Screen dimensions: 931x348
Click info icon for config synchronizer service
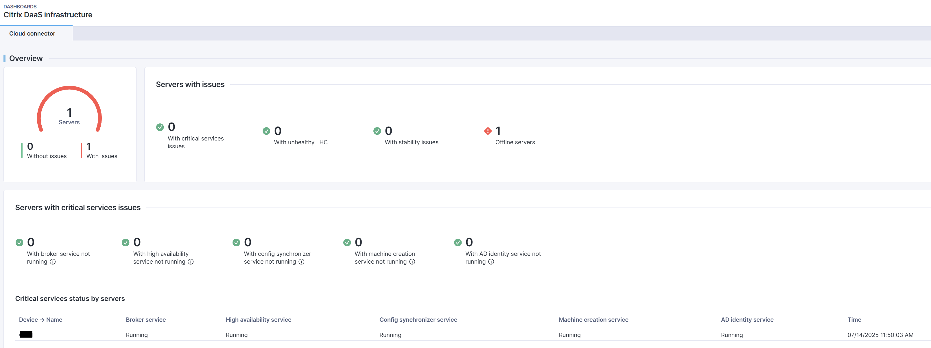coord(301,262)
